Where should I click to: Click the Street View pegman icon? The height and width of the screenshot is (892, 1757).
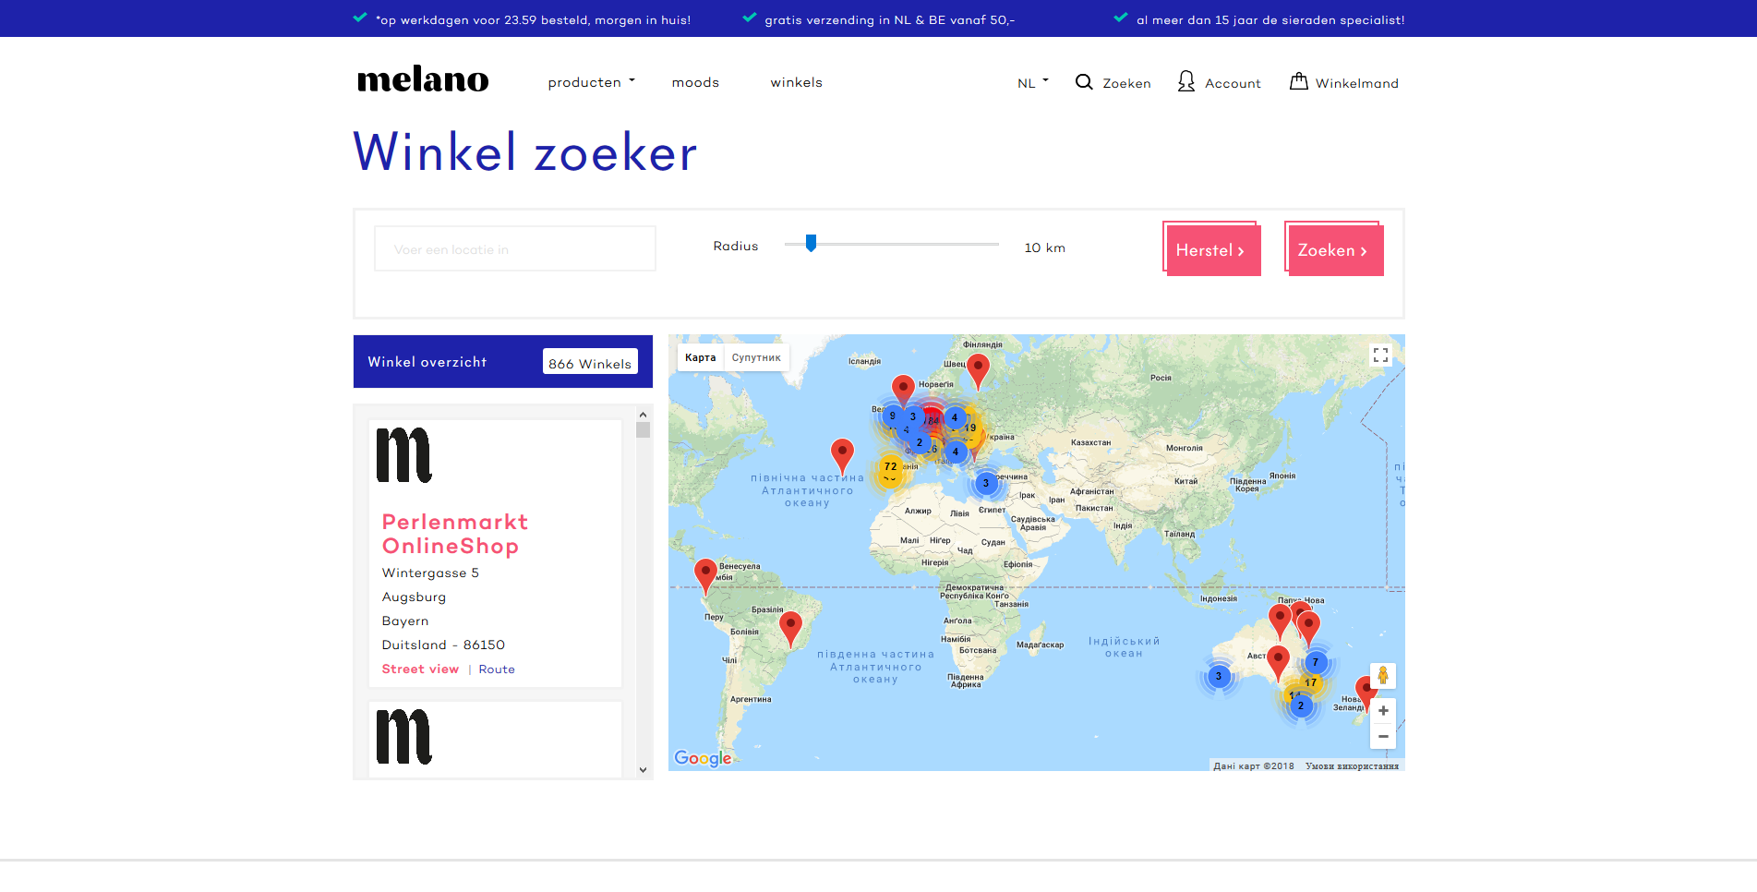point(1383,676)
